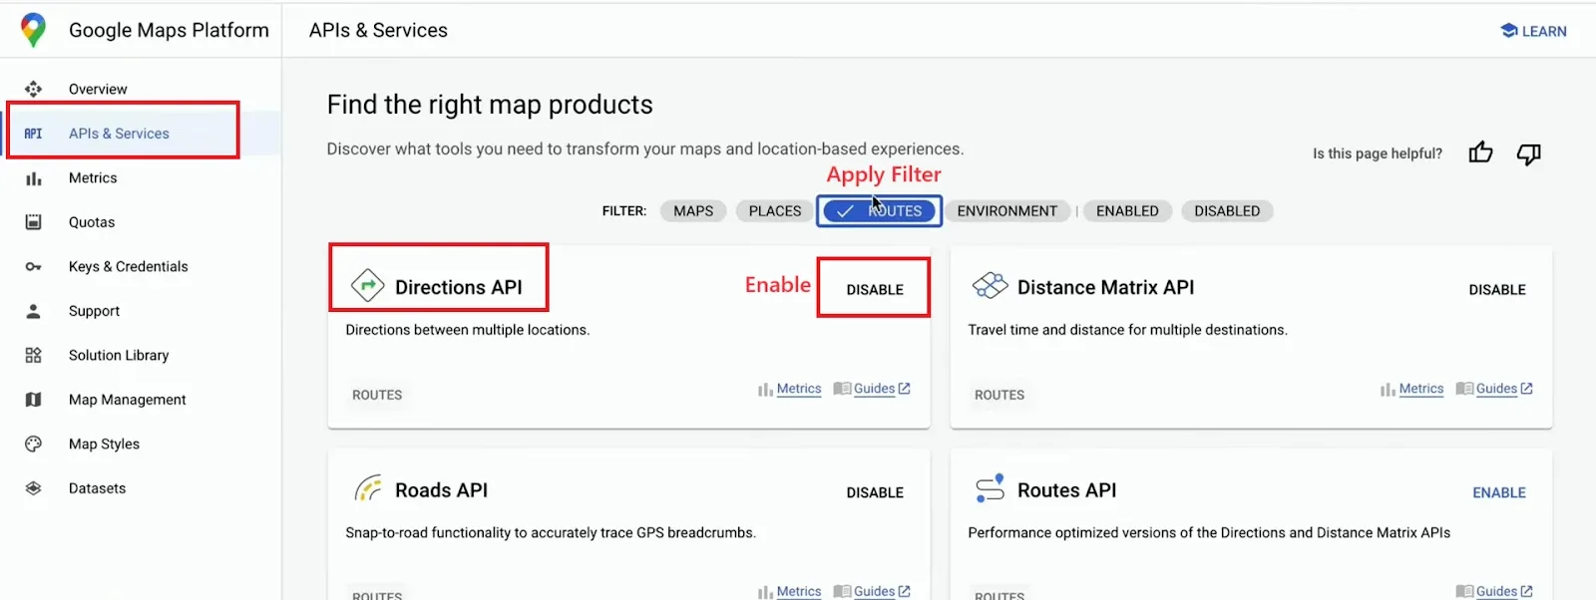Toggle the DISABLED filter chip
Image resolution: width=1596 pixels, height=600 pixels.
point(1227,211)
